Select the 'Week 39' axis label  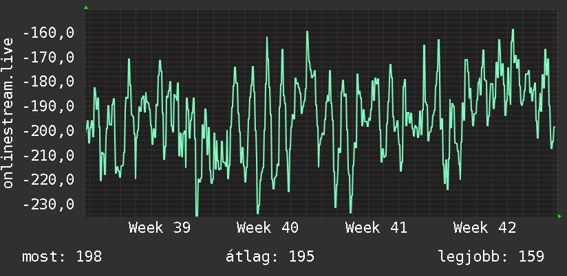(160, 228)
